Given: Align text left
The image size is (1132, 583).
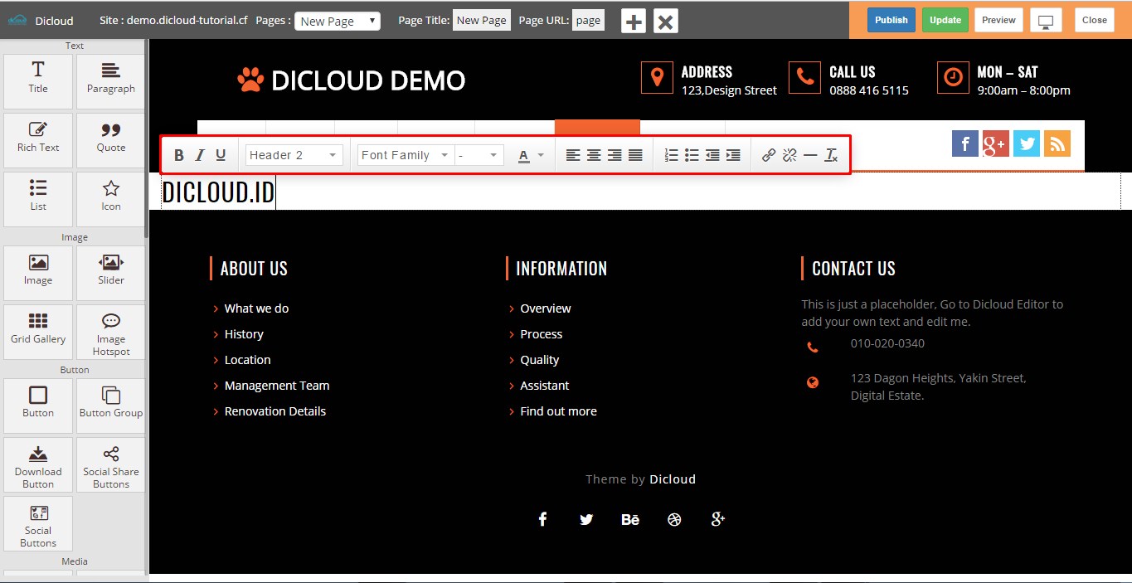Looking at the screenshot, I should point(573,155).
